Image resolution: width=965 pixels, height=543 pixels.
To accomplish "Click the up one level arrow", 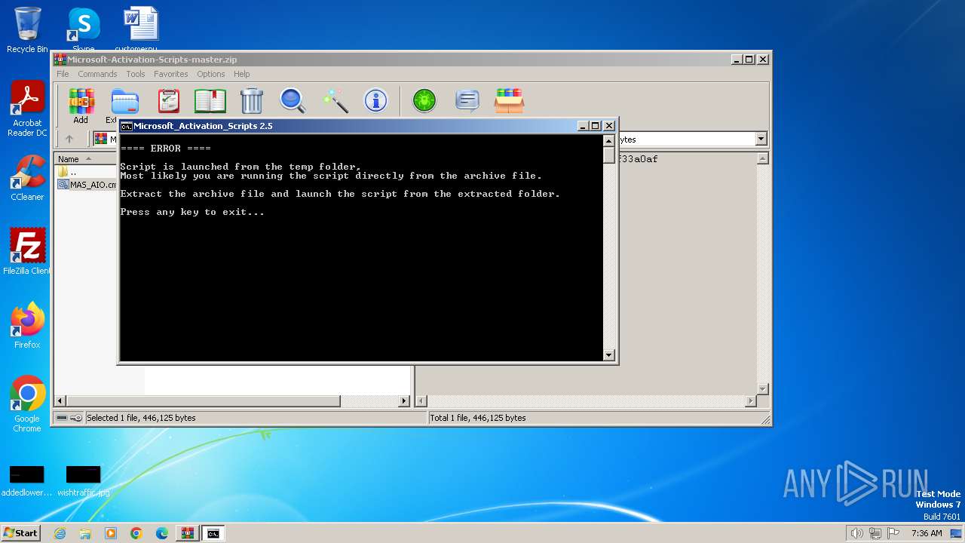I will pyautogui.click(x=69, y=140).
